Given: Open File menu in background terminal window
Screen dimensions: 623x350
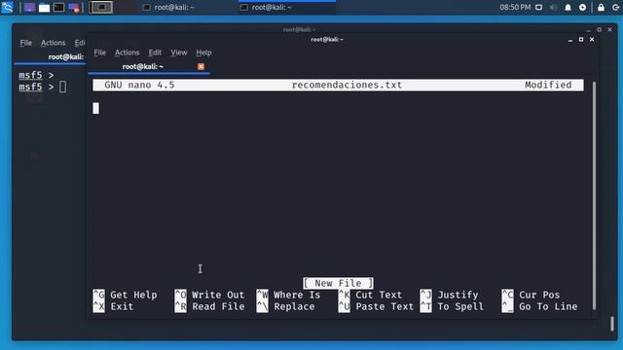Looking at the screenshot, I should click(x=26, y=43).
